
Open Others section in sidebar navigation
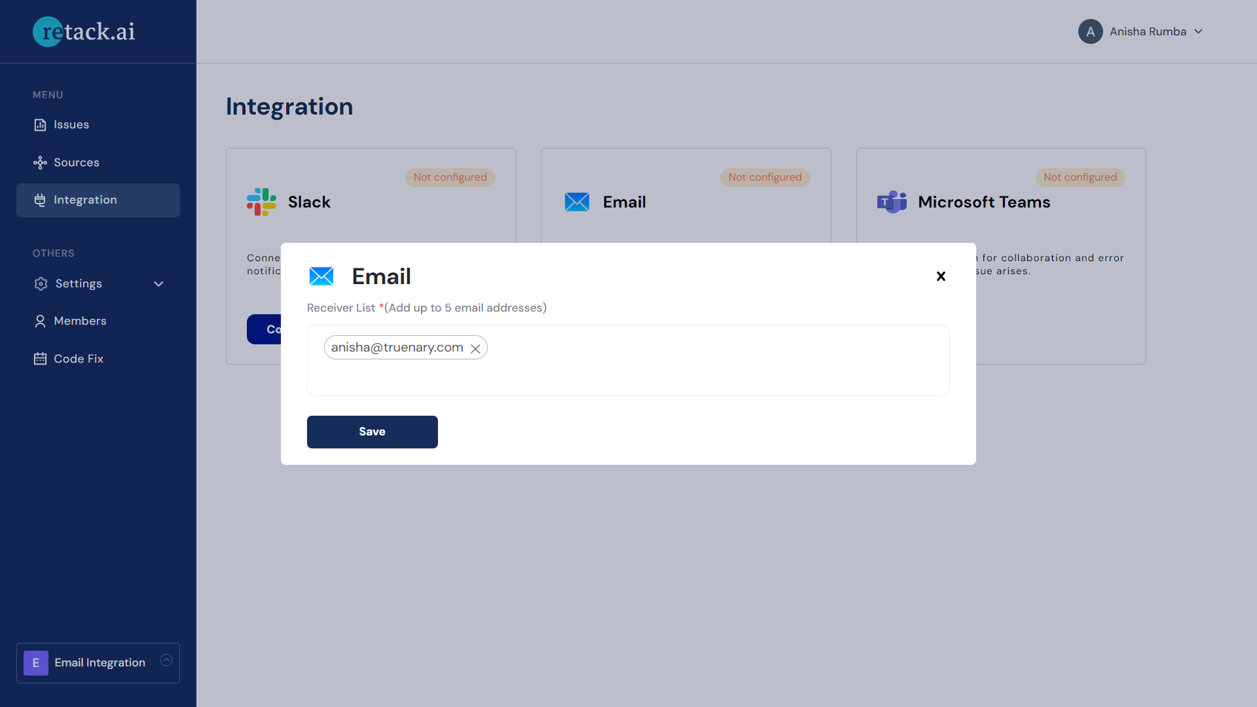(54, 253)
